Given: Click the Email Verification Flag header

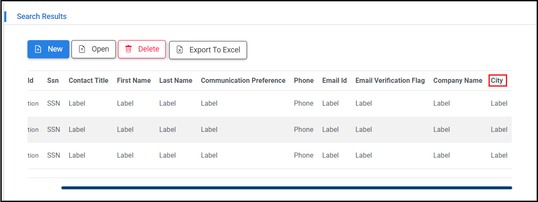Looking at the screenshot, I should 390,80.
